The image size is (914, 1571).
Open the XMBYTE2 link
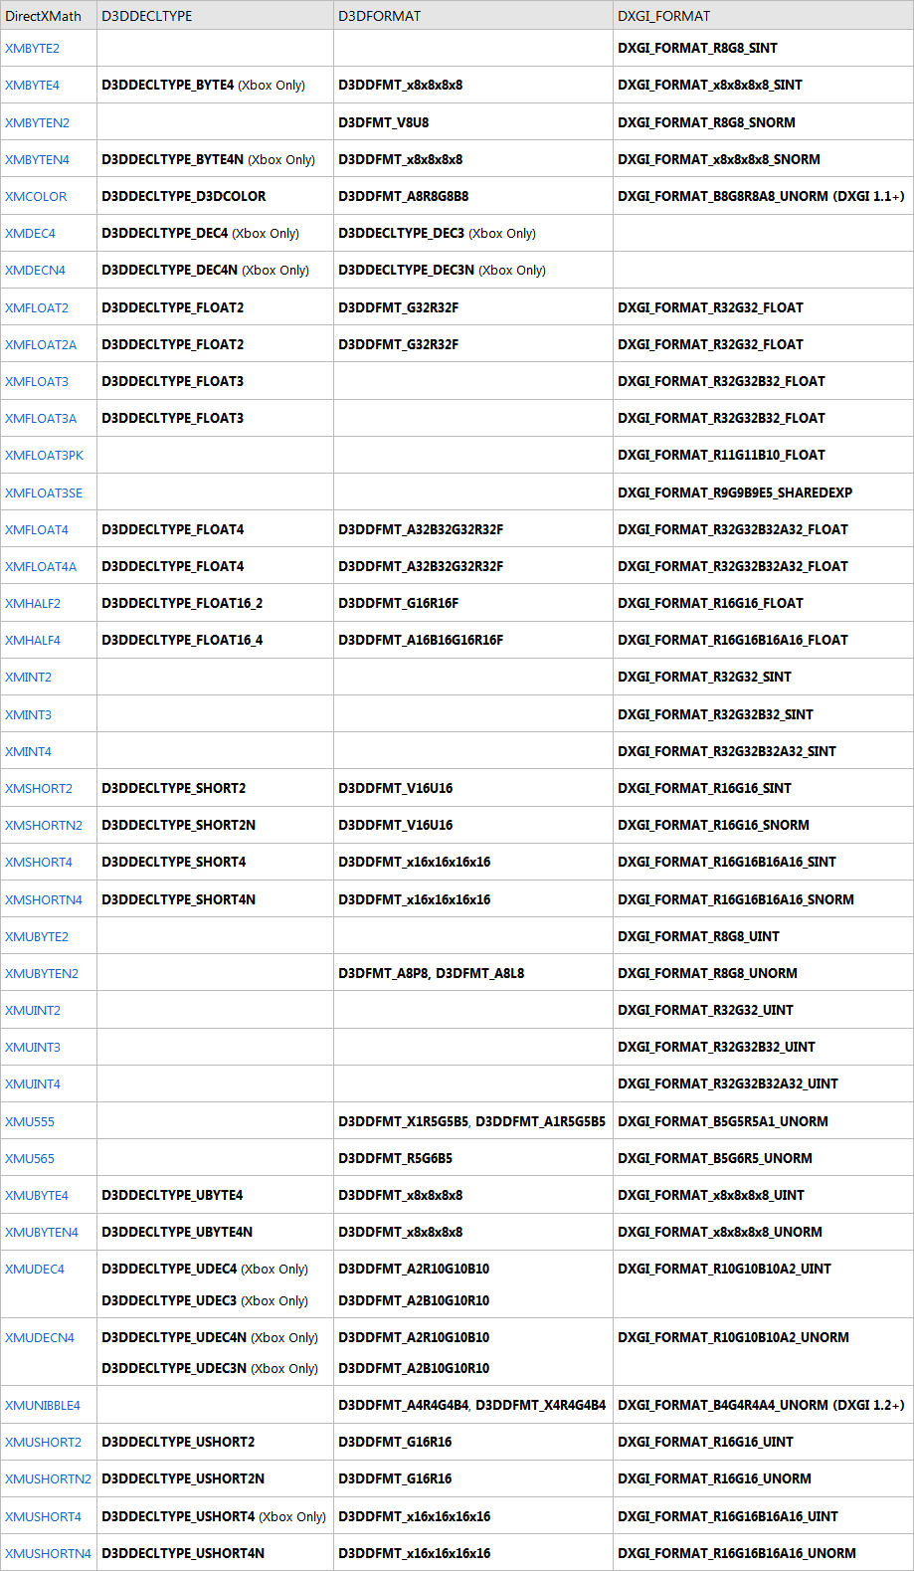[32, 48]
